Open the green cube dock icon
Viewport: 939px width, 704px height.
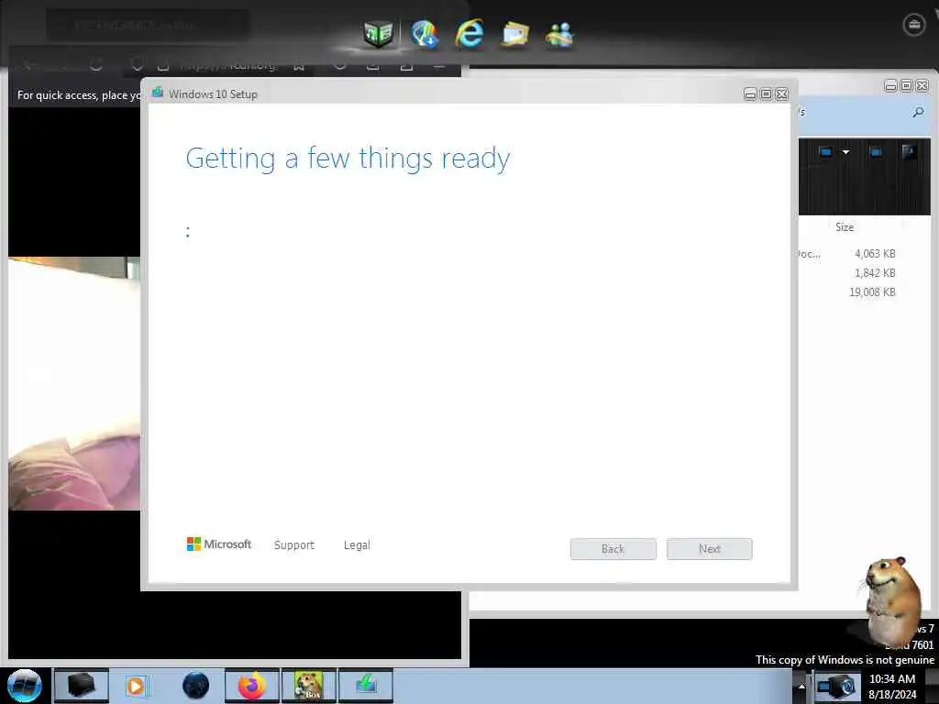pos(379,33)
